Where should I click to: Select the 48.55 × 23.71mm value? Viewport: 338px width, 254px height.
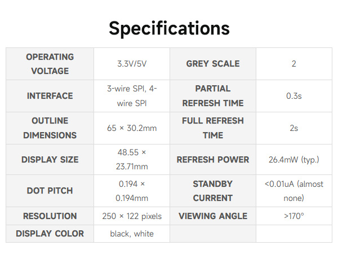[x=132, y=160]
